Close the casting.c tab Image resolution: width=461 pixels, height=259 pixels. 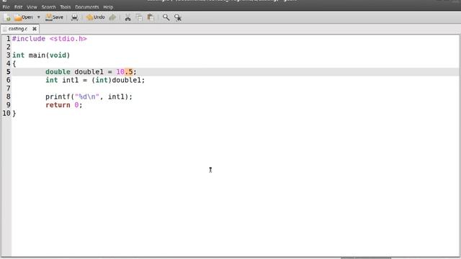point(35,29)
